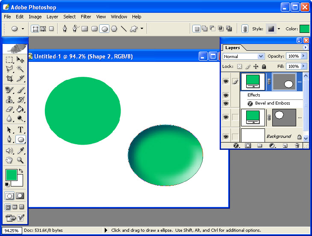Choose the Line tool in options bar
Viewport: 312px width, 236px height.
click(124, 29)
